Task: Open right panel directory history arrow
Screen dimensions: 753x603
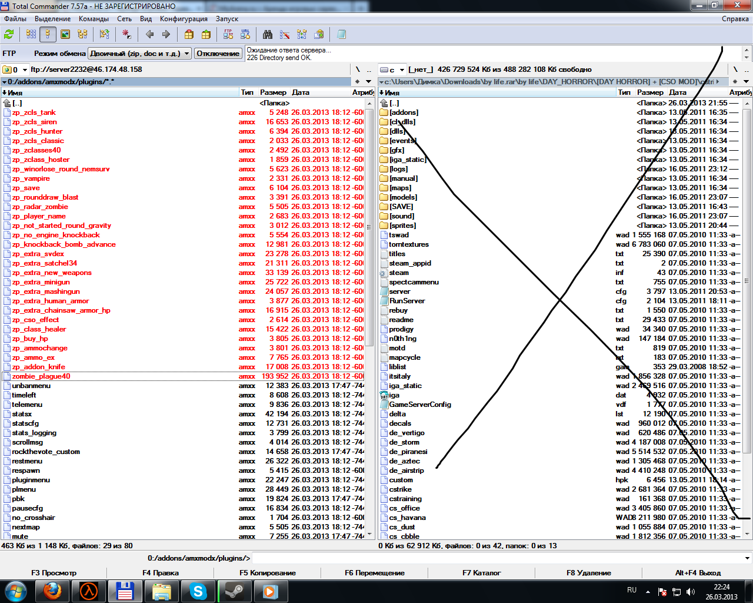Action: [746, 82]
